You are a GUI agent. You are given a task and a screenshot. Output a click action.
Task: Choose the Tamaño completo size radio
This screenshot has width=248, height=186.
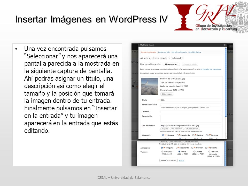[x=209, y=152]
